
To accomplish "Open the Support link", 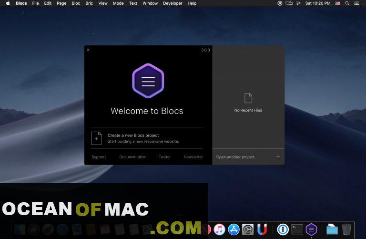I will click(99, 157).
